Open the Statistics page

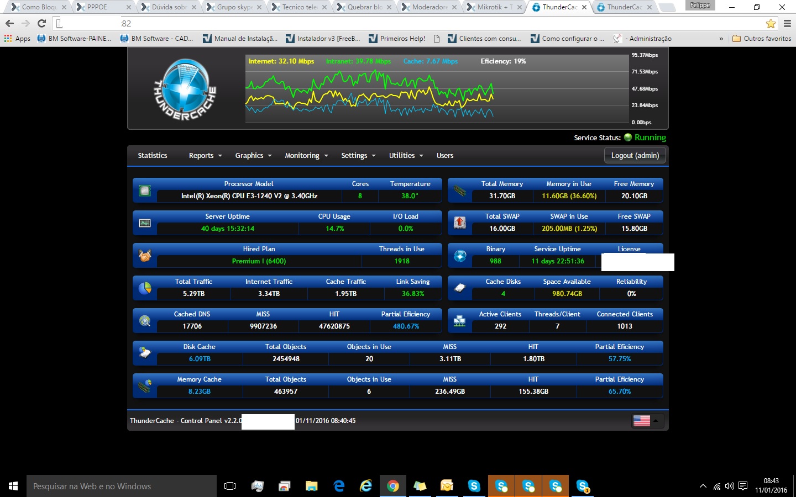(153, 156)
